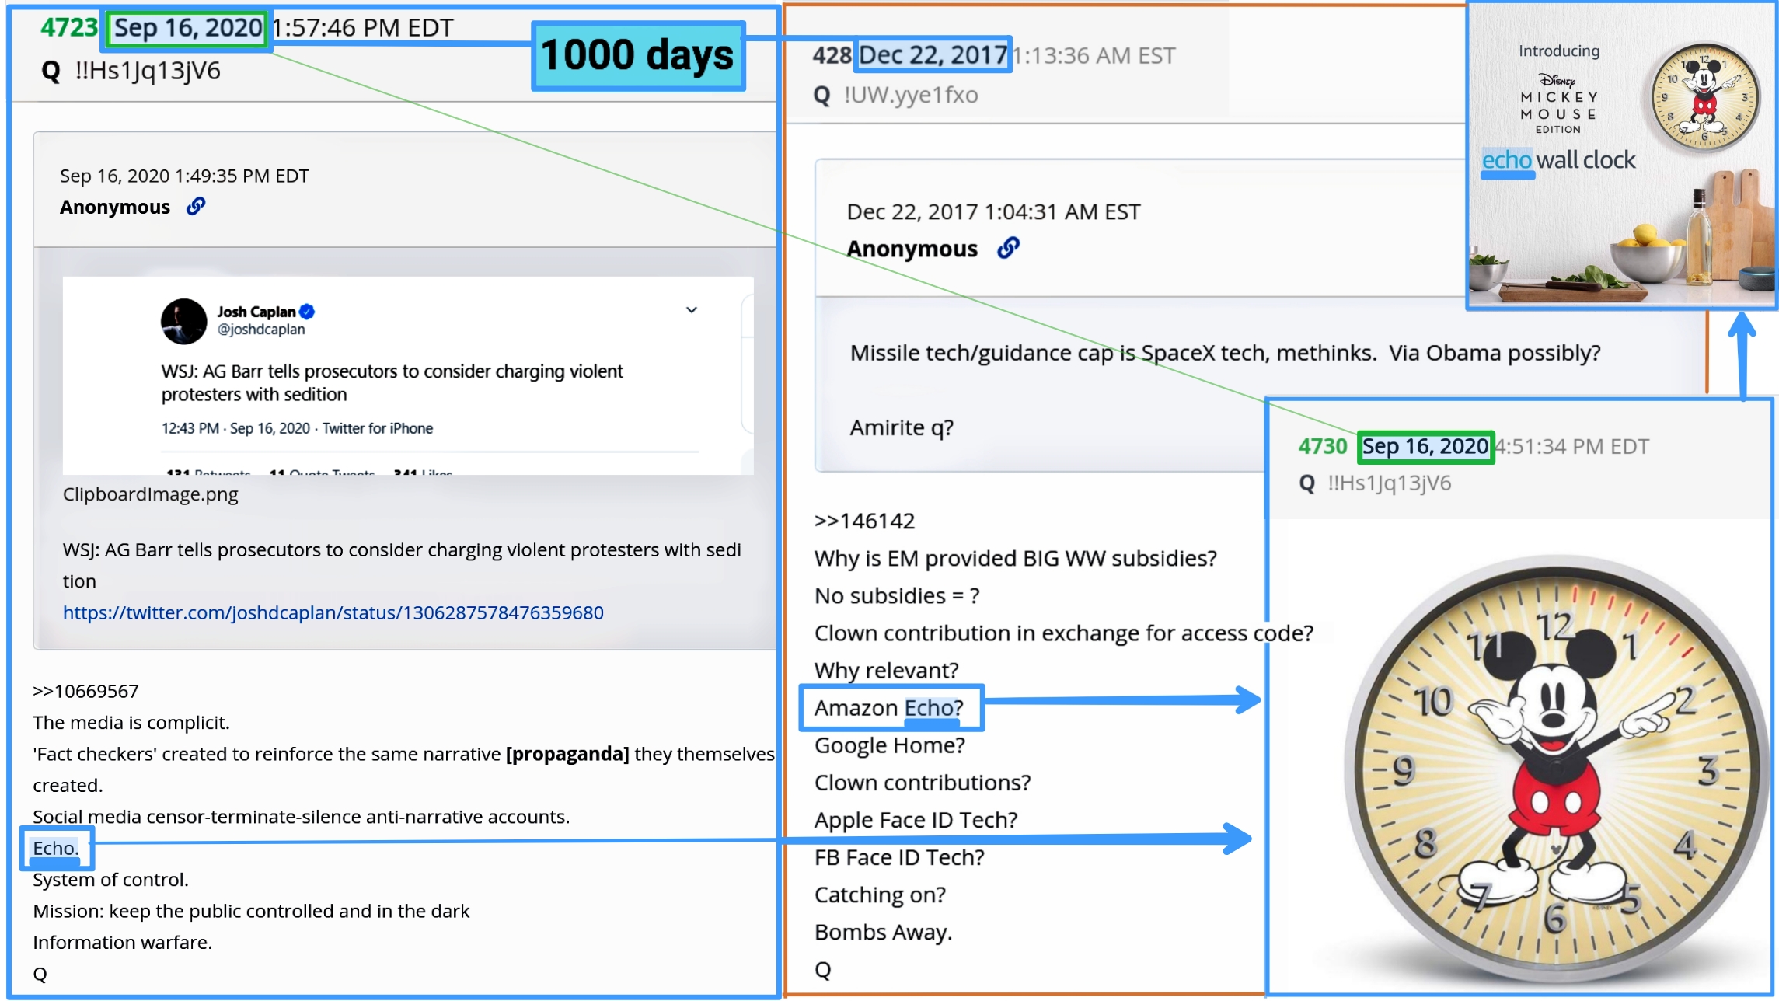Click the ClipboardImage.png filename
Viewport: 1779px width, 1001px height.
(150, 494)
